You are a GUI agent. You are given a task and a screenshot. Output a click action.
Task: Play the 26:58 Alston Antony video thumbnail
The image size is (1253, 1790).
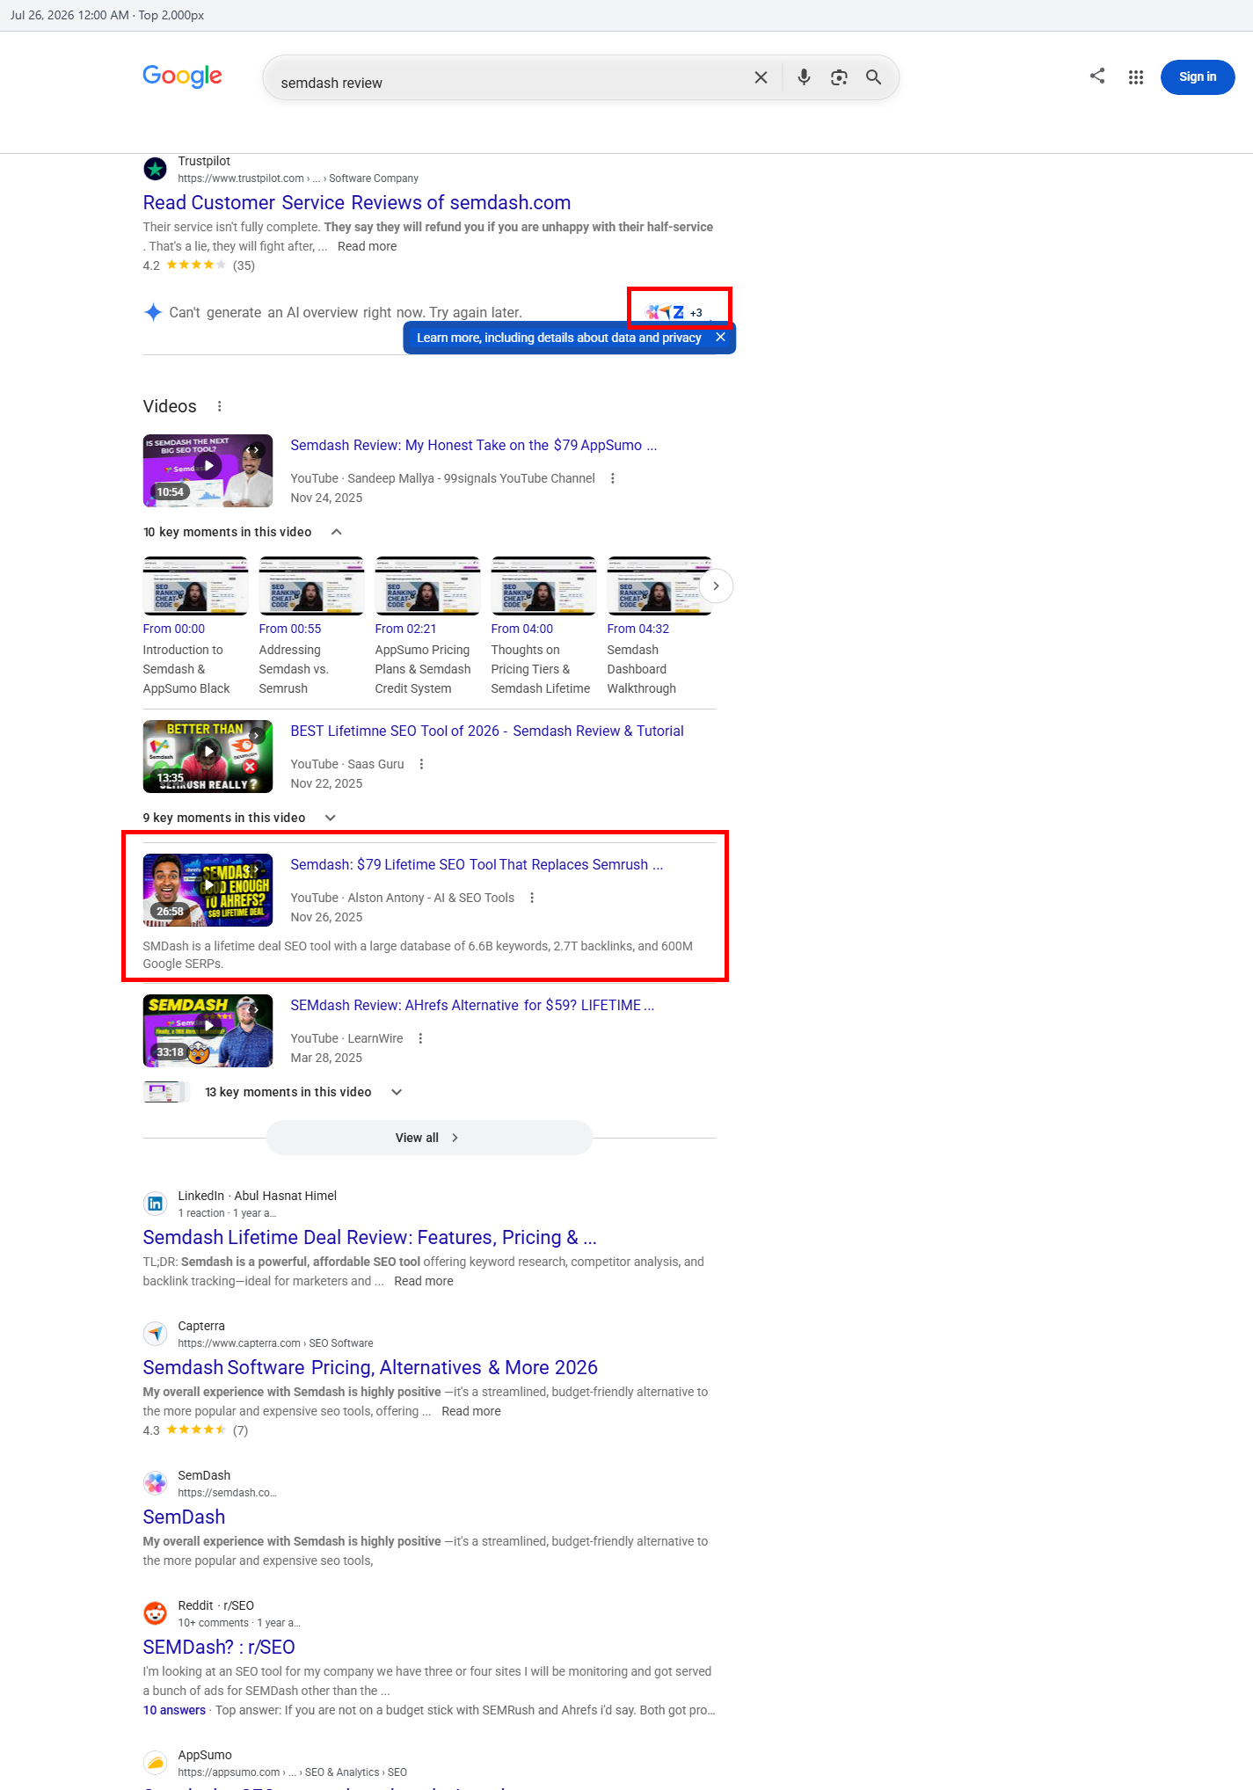[208, 890]
